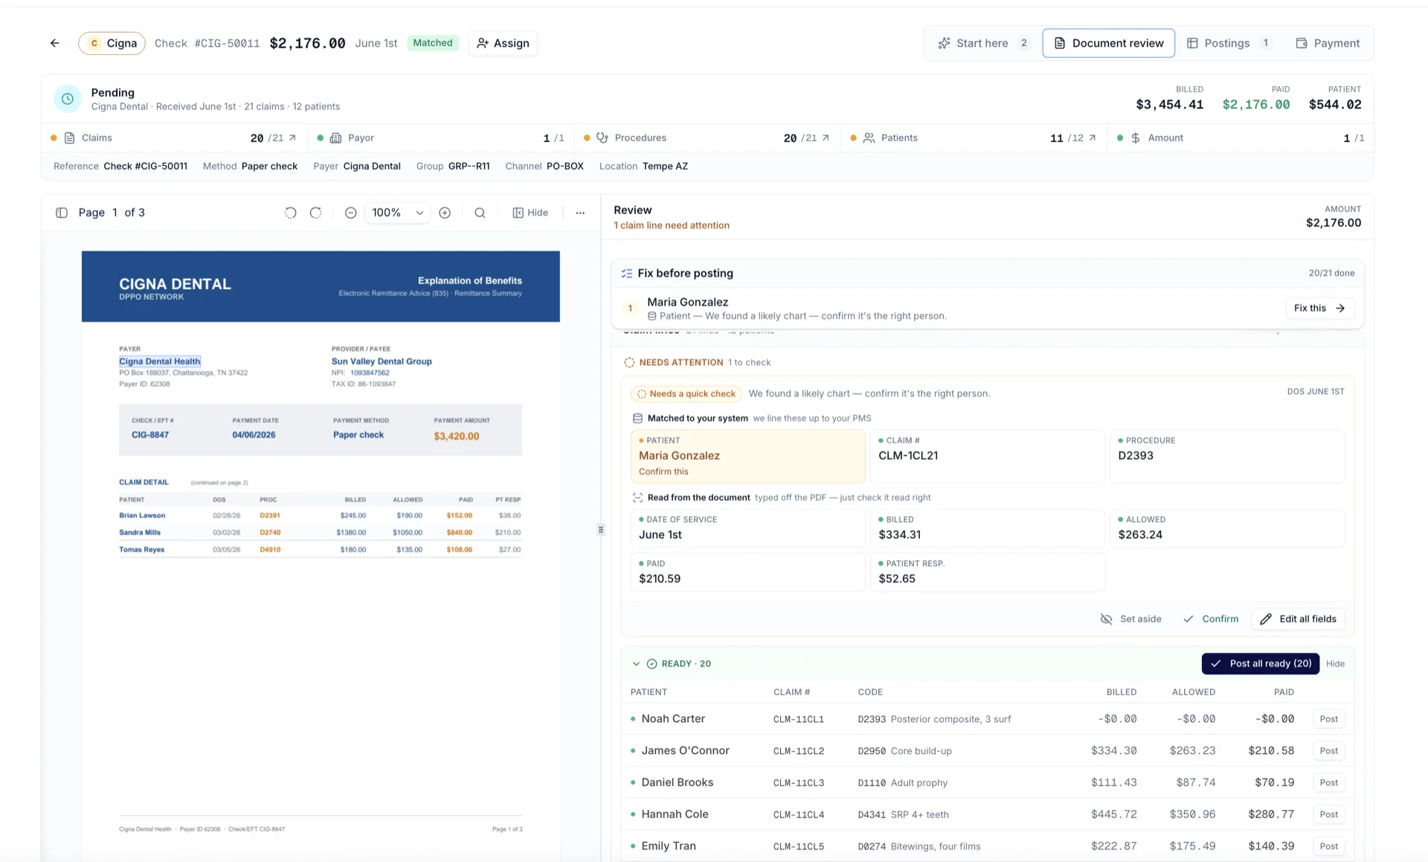Click Confirm this under Maria Gonzalez
Image resolution: width=1428 pixels, height=862 pixels.
(x=663, y=472)
